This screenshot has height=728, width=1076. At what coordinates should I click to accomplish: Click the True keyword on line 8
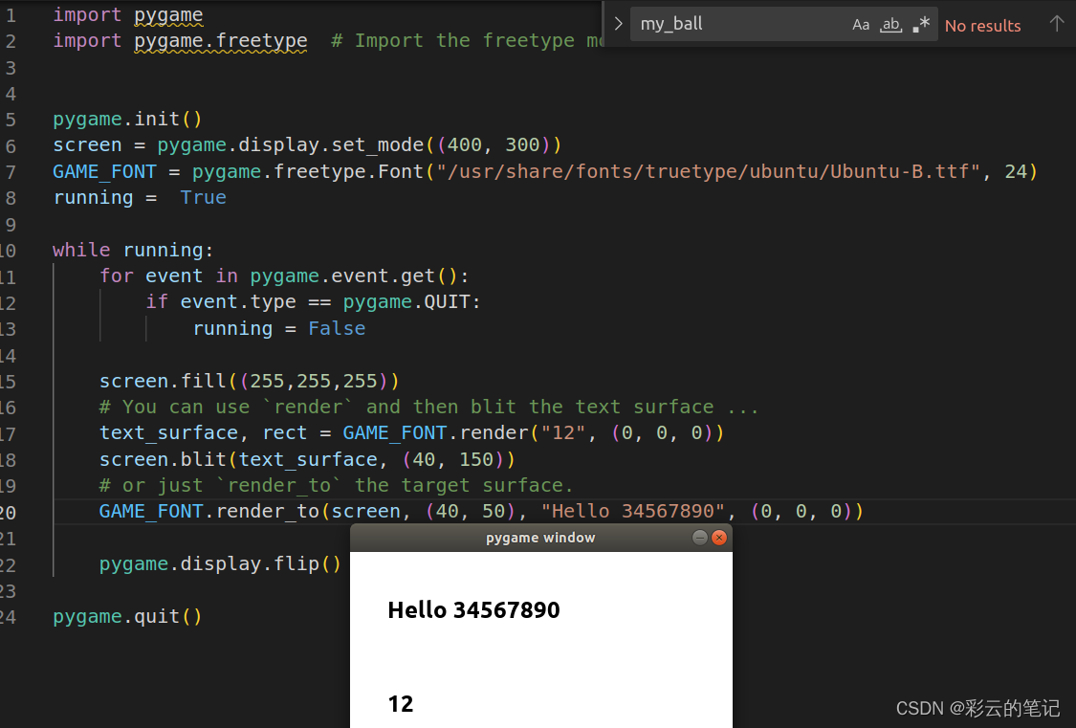[204, 197]
